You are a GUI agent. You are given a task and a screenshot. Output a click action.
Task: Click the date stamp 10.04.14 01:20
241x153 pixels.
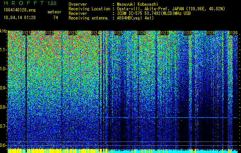[20, 18]
